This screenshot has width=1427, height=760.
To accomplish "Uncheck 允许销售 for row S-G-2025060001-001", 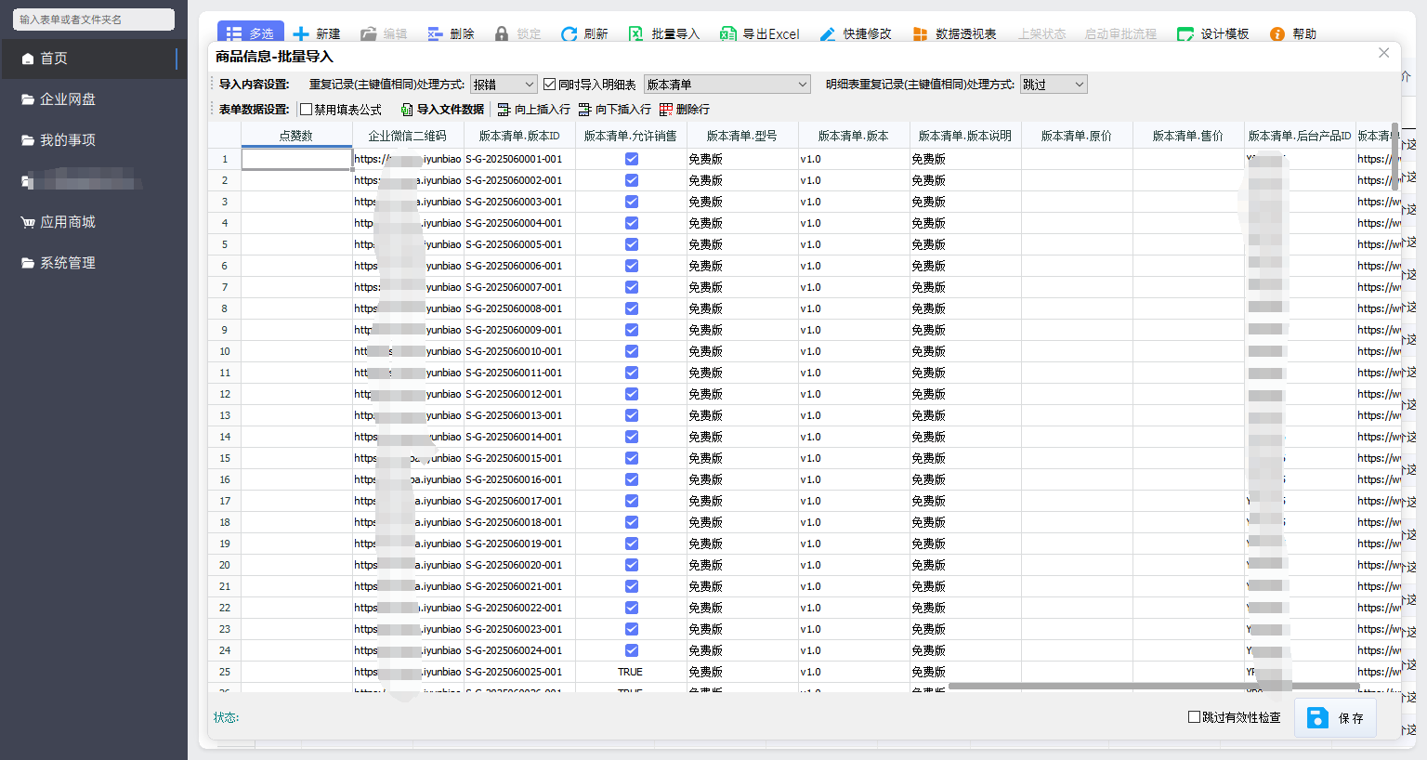I will coord(632,159).
